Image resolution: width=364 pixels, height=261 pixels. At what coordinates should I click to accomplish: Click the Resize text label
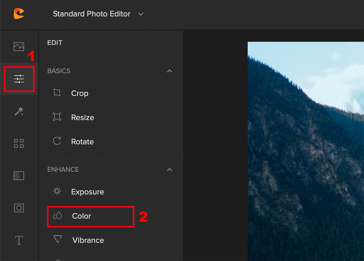(83, 117)
